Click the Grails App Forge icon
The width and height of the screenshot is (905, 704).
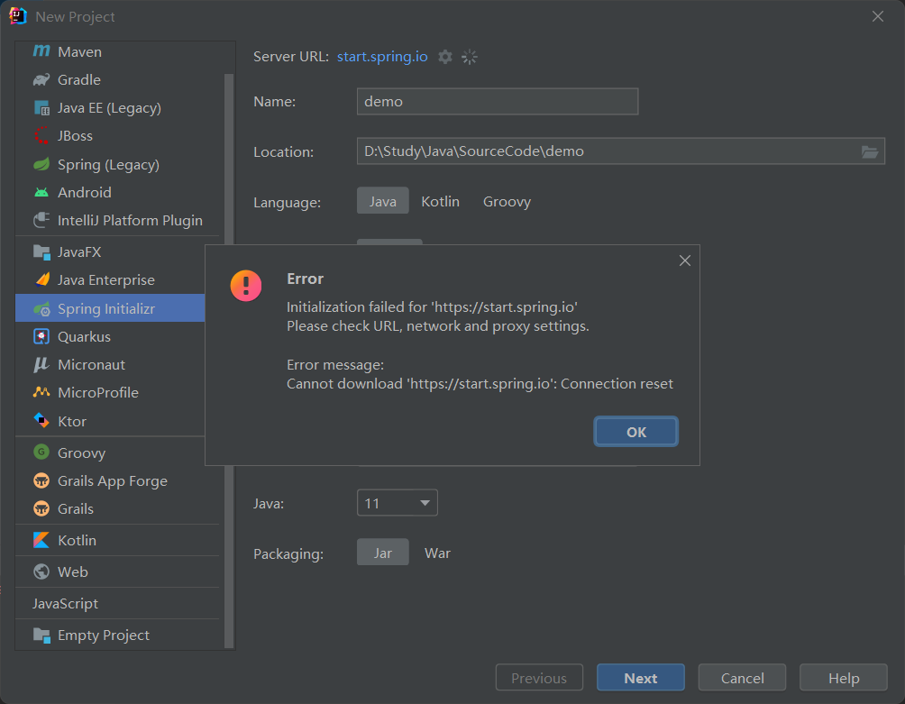[x=41, y=480]
